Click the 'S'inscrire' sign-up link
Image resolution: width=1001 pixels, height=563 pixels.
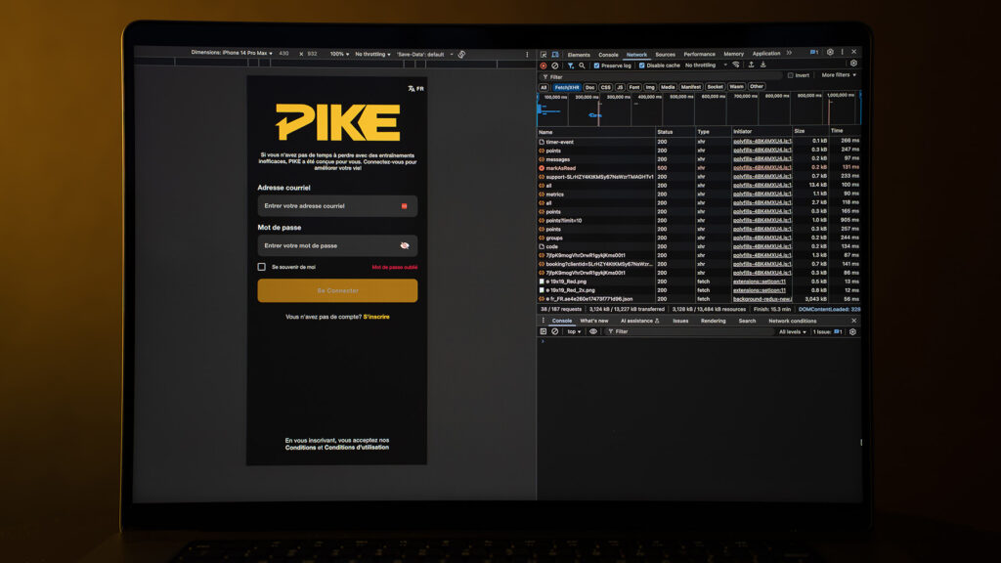[376, 317]
